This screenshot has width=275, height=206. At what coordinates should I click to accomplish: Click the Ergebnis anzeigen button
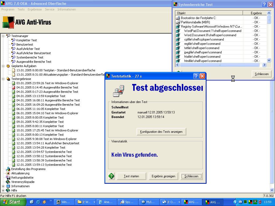[x=164, y=176]
